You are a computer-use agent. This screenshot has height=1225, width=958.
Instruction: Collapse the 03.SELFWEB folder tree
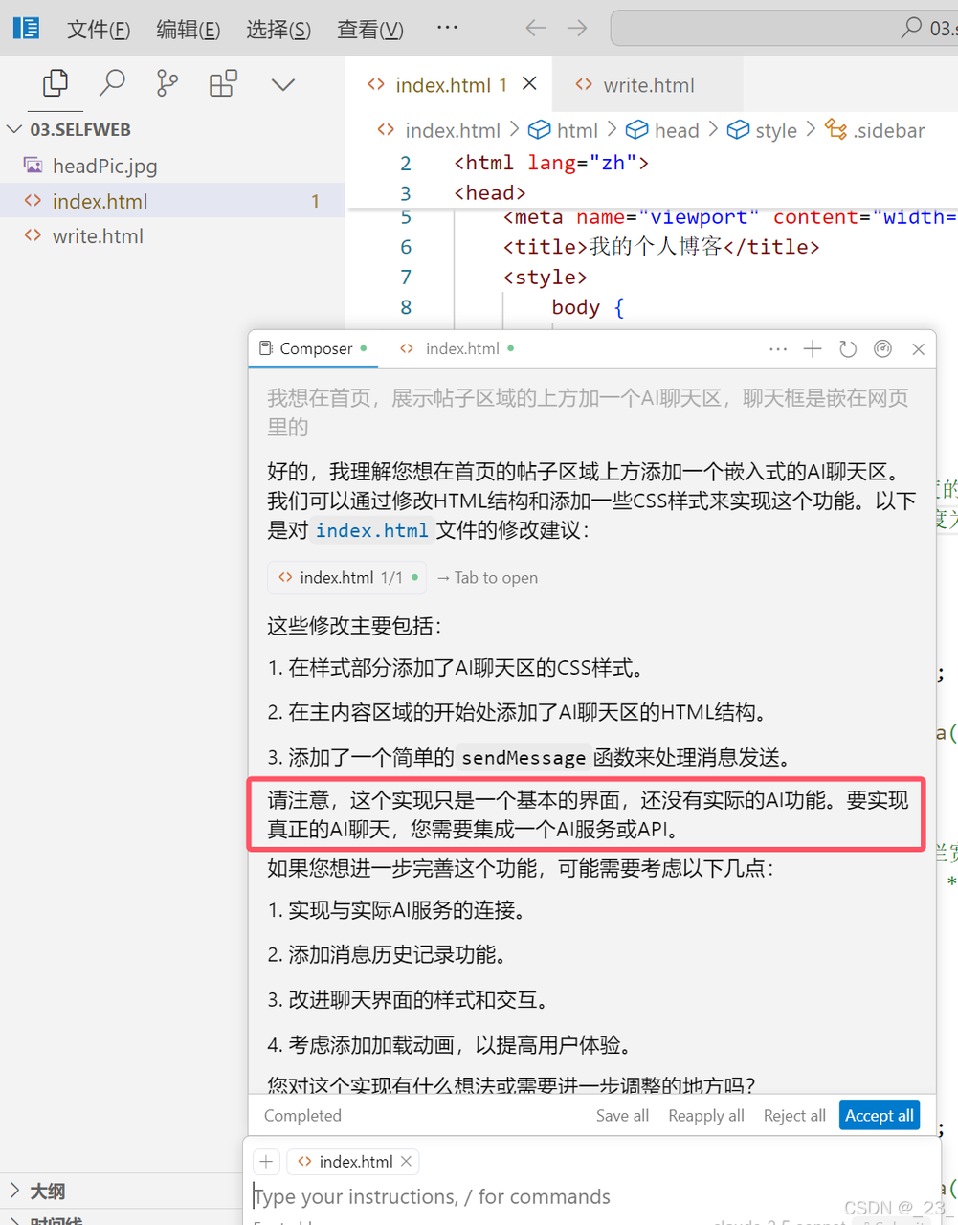click(14, 130)
